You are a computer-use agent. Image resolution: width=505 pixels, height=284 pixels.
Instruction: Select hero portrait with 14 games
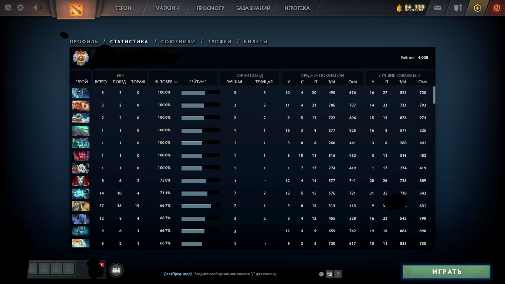click(80, 193)
